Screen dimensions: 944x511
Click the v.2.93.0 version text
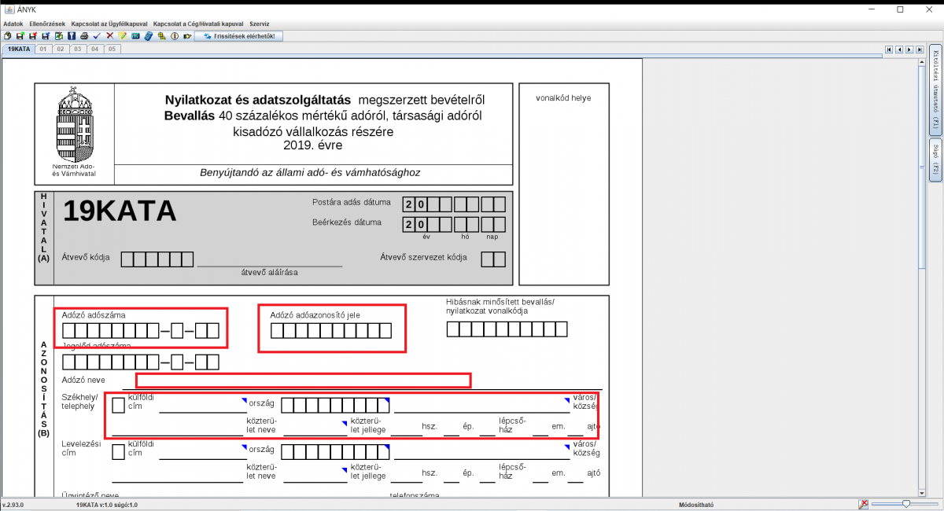click(x=13, y=505)
